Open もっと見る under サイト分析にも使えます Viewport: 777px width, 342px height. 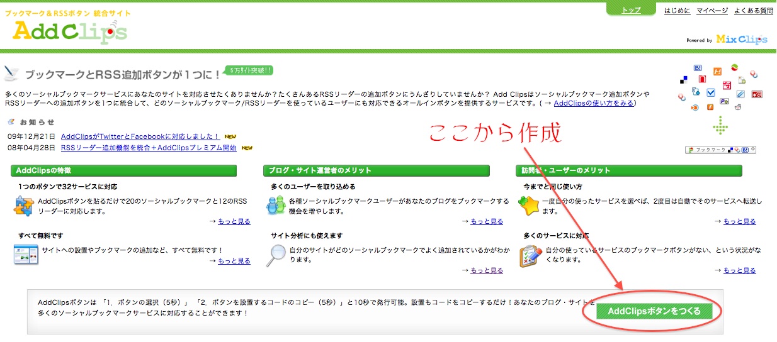(487, 270)
